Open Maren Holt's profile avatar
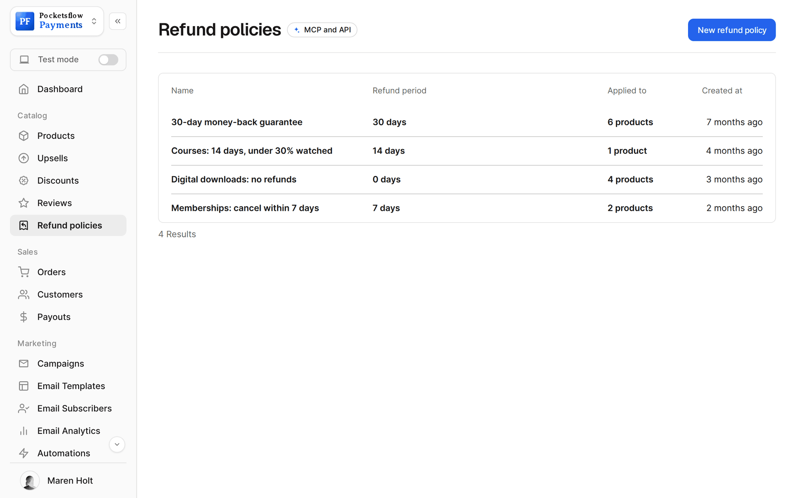 (30, 480)
